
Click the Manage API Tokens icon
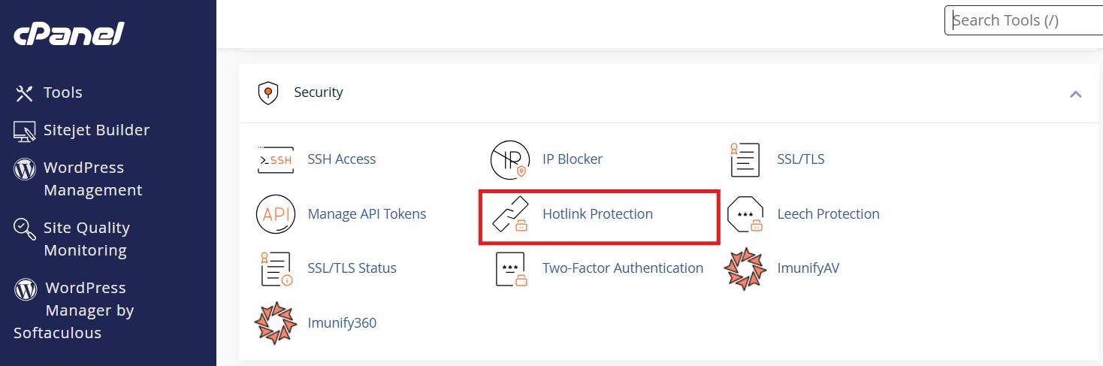(x=276, y=214)
